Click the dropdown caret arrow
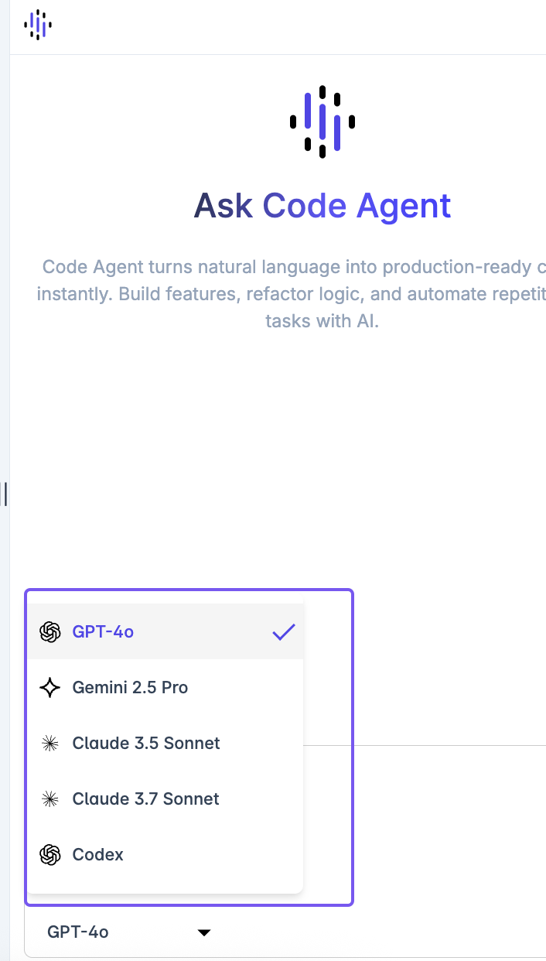 204,933
